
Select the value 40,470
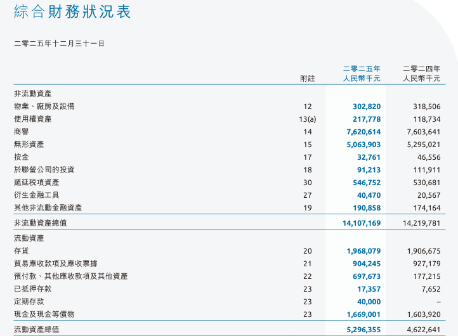click(x=369, y=195)
